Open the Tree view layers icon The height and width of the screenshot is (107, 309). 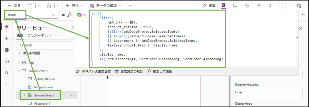click(7, 27)
